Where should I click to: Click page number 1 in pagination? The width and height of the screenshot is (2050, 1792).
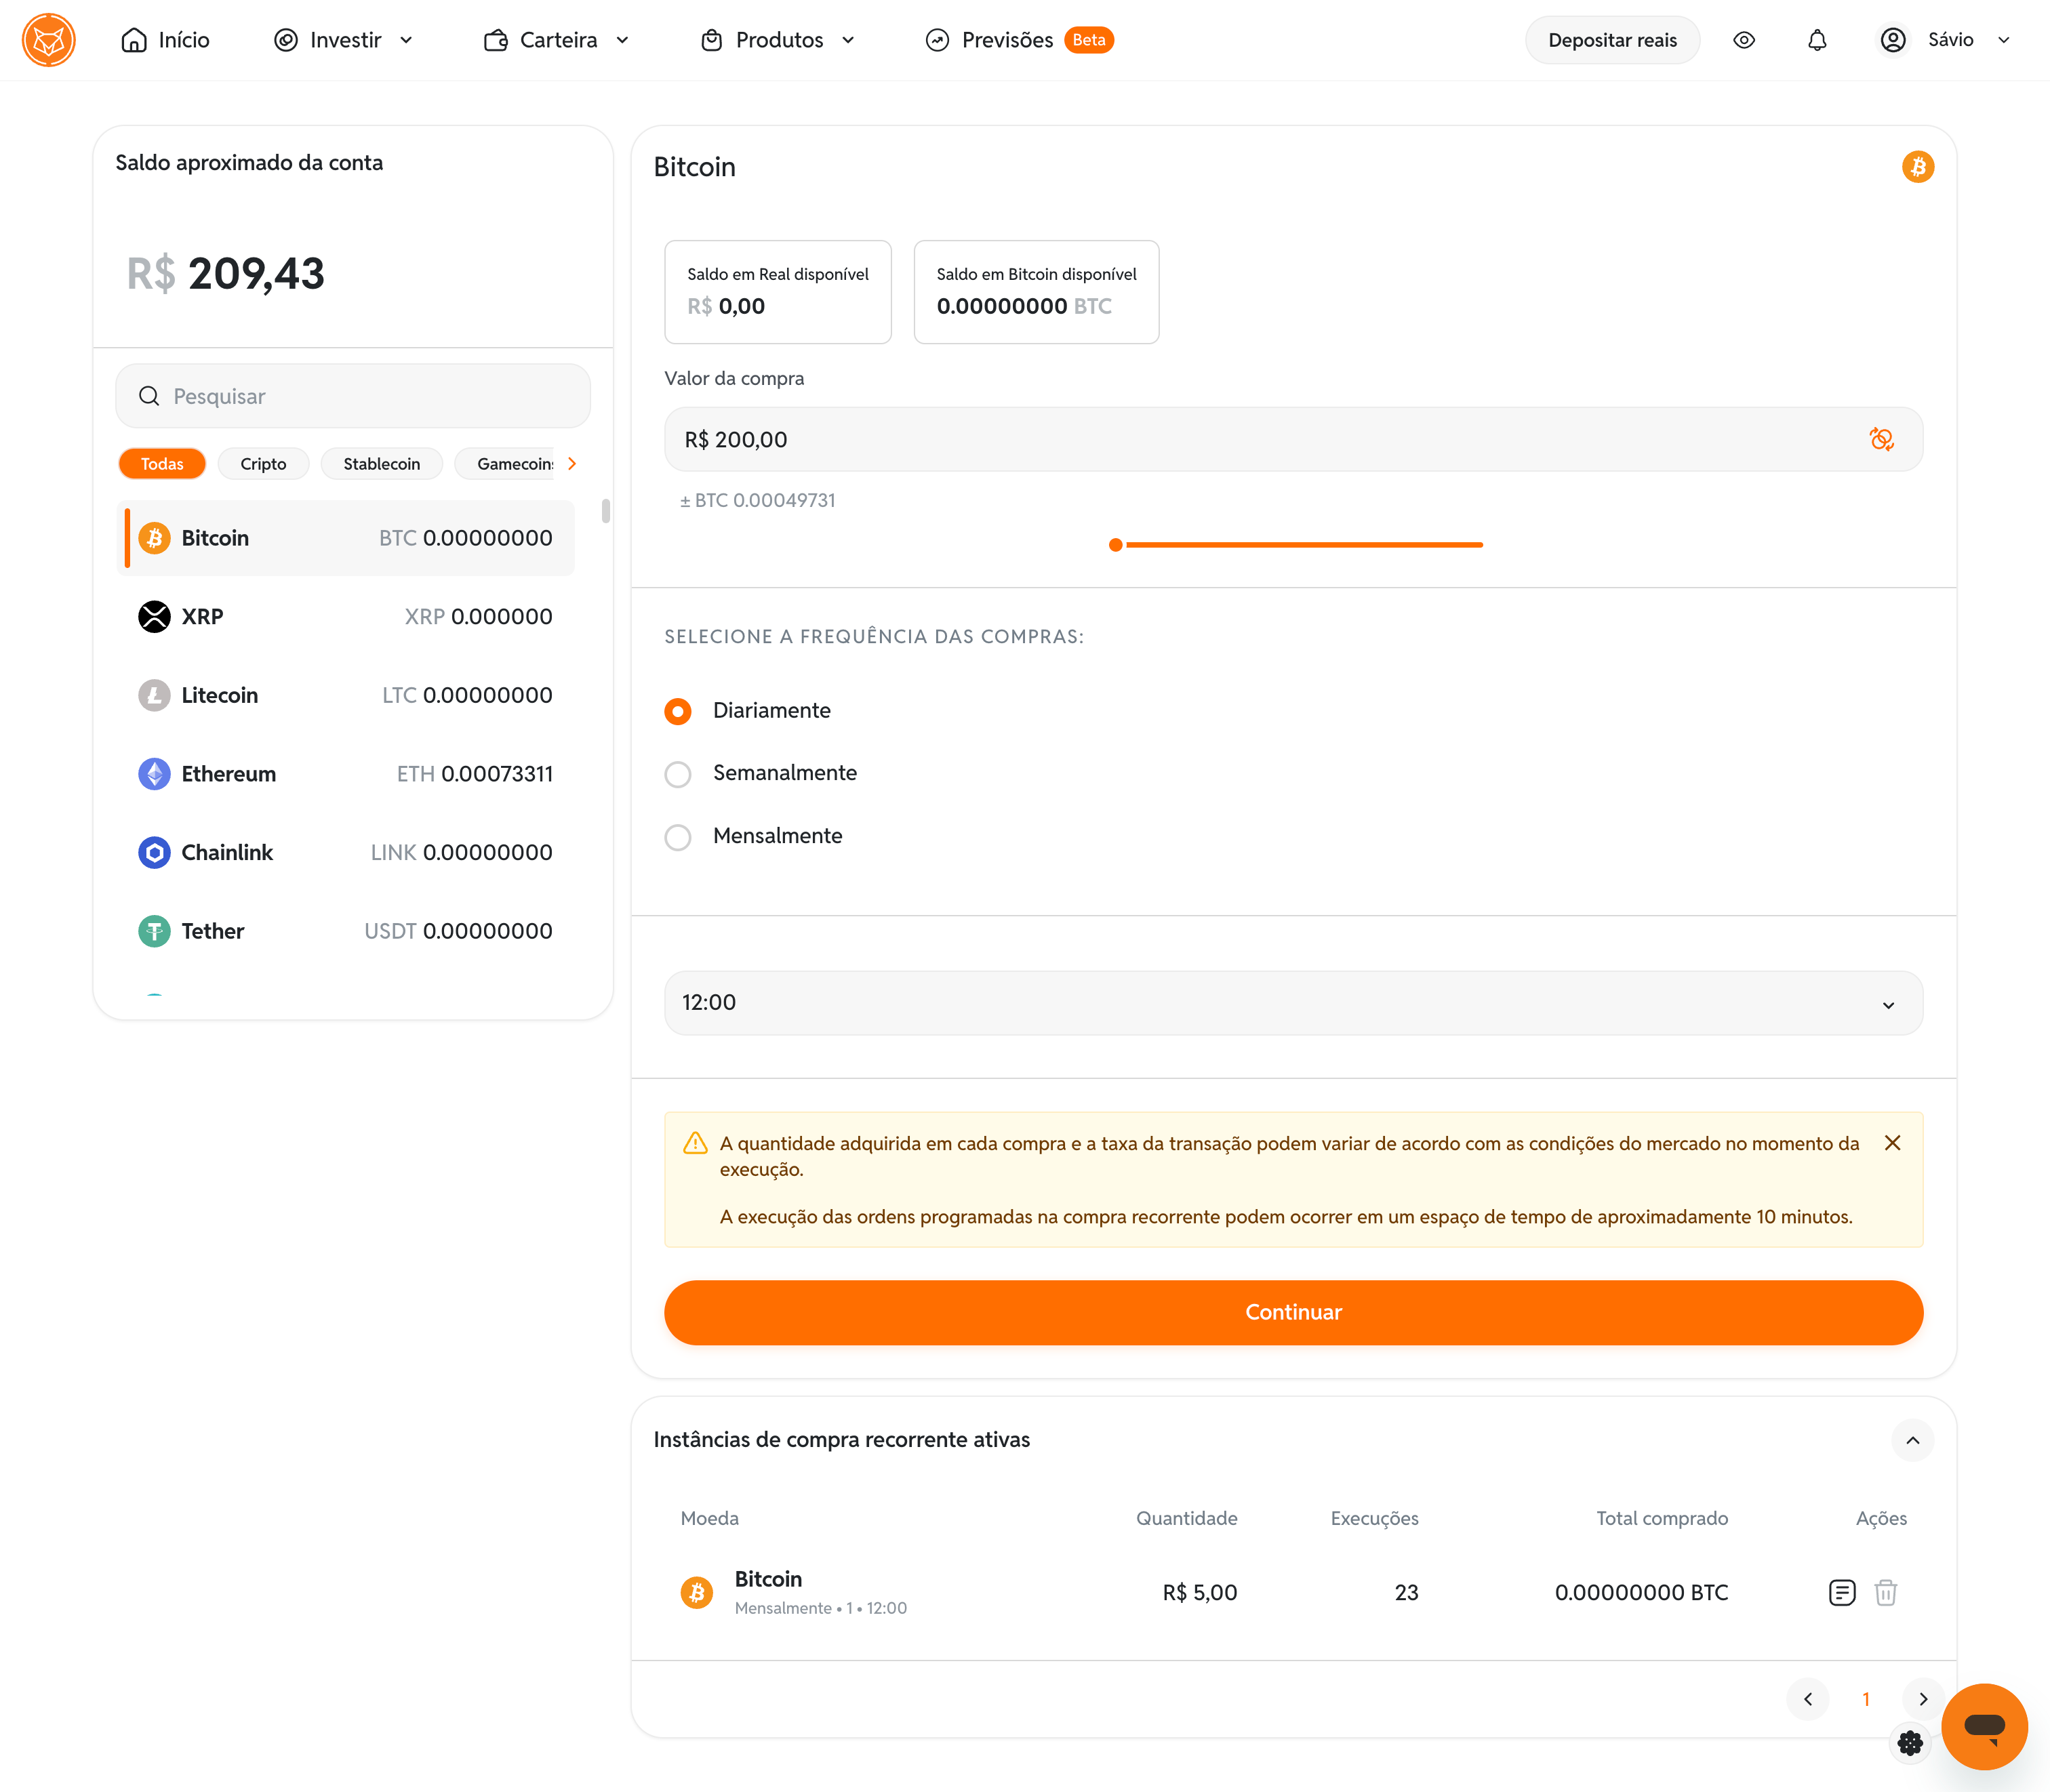[x=1865, y=1699]
